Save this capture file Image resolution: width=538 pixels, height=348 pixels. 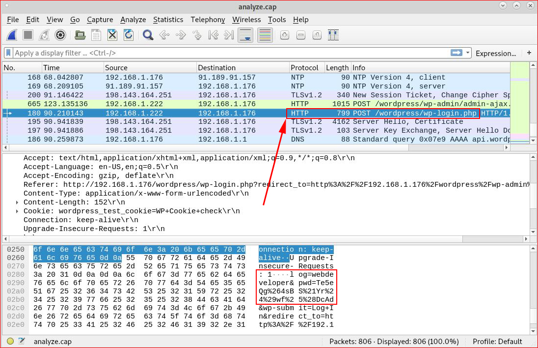(x=96, y=35)
